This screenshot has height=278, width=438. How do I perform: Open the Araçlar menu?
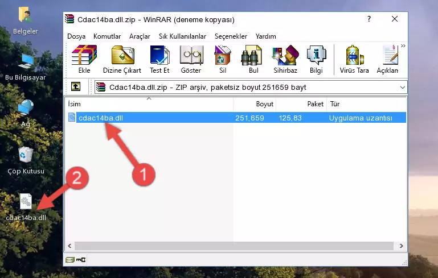pyautogui.click(x=140, y=36)
